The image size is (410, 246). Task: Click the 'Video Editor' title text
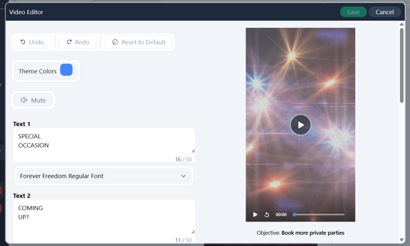click(x=26, y=12)
